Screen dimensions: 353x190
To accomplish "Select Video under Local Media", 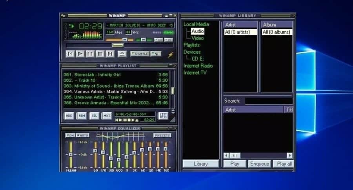I will [x=198, y=38].
